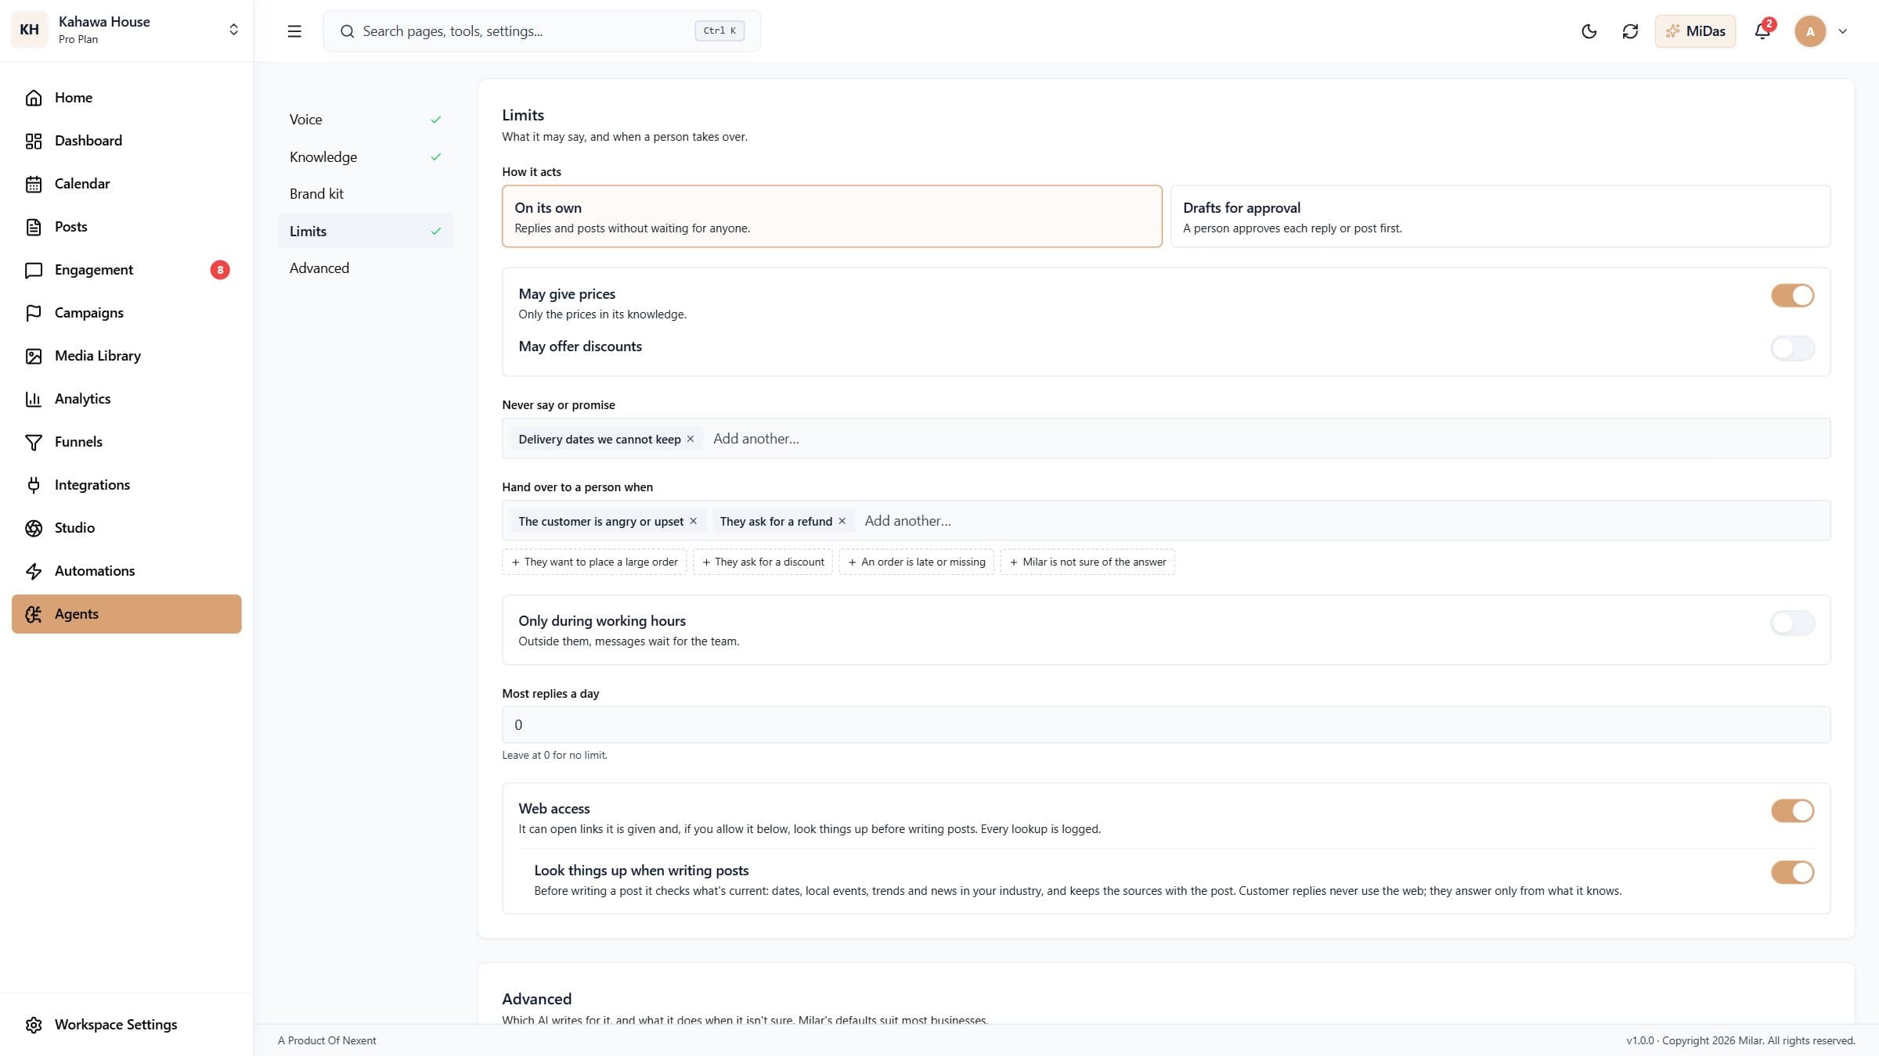This screenshot has height=1056, width=1879.
Task: Open the Calendar icon in sidebar
Action: (x=33, y=184)
